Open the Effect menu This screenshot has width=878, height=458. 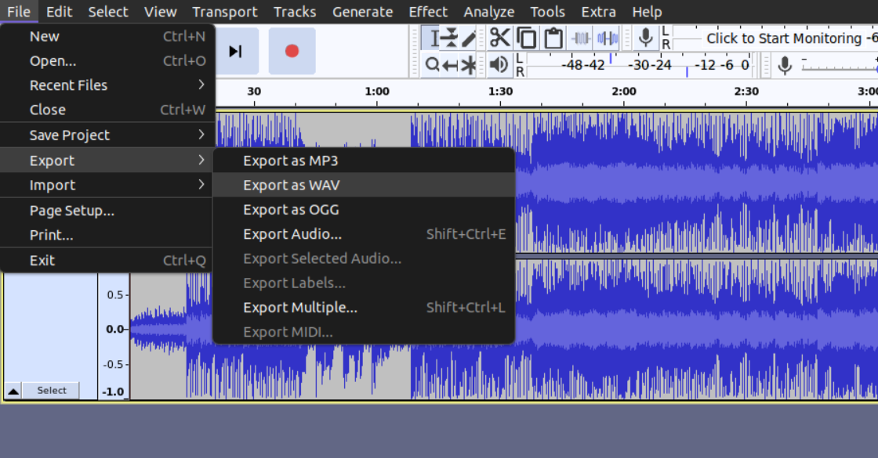click(428, 12)
